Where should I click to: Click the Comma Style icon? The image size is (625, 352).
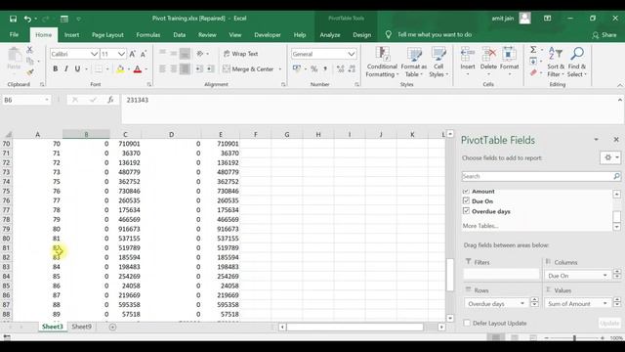coord(325,69)
